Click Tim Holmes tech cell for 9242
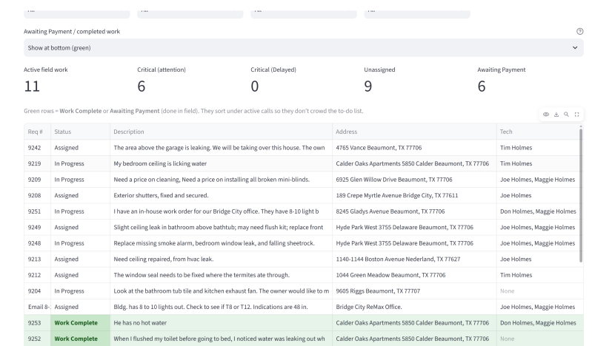 pos(538,148)
